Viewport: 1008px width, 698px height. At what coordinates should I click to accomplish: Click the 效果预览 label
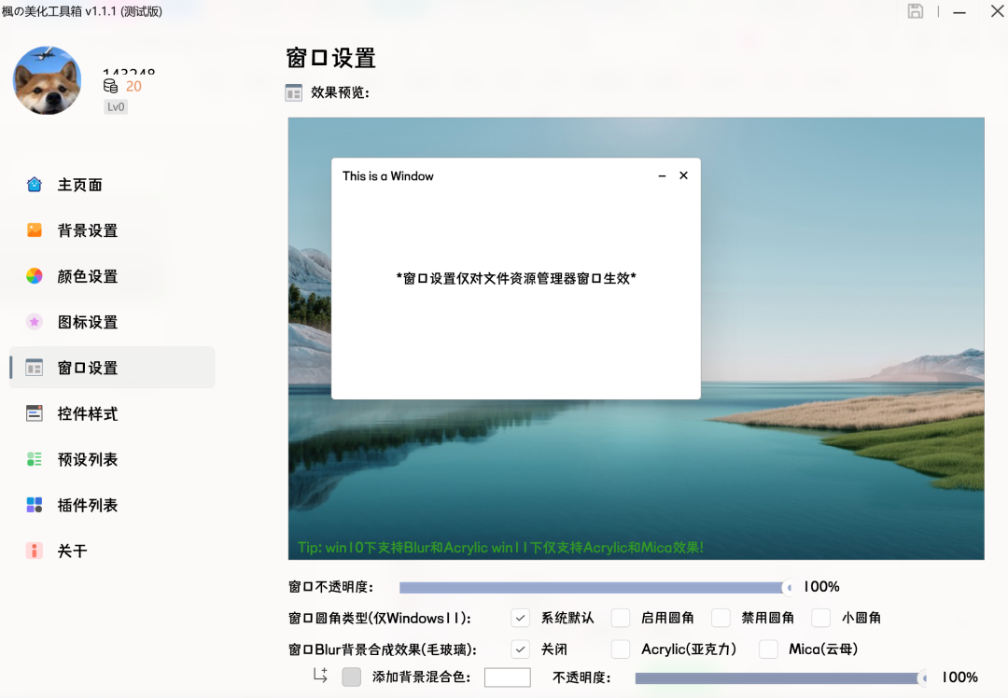pos(340,92)
